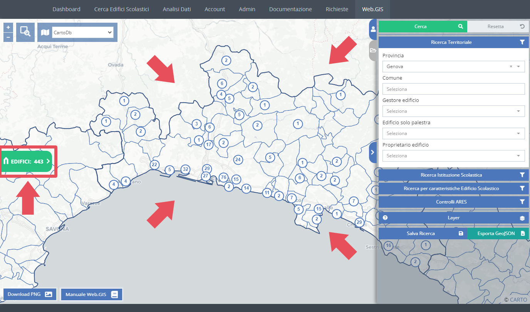Click the map search magnifier icon
Image resolution: width=530 pixels, height=312 pixels.
[x=25, y=32]
